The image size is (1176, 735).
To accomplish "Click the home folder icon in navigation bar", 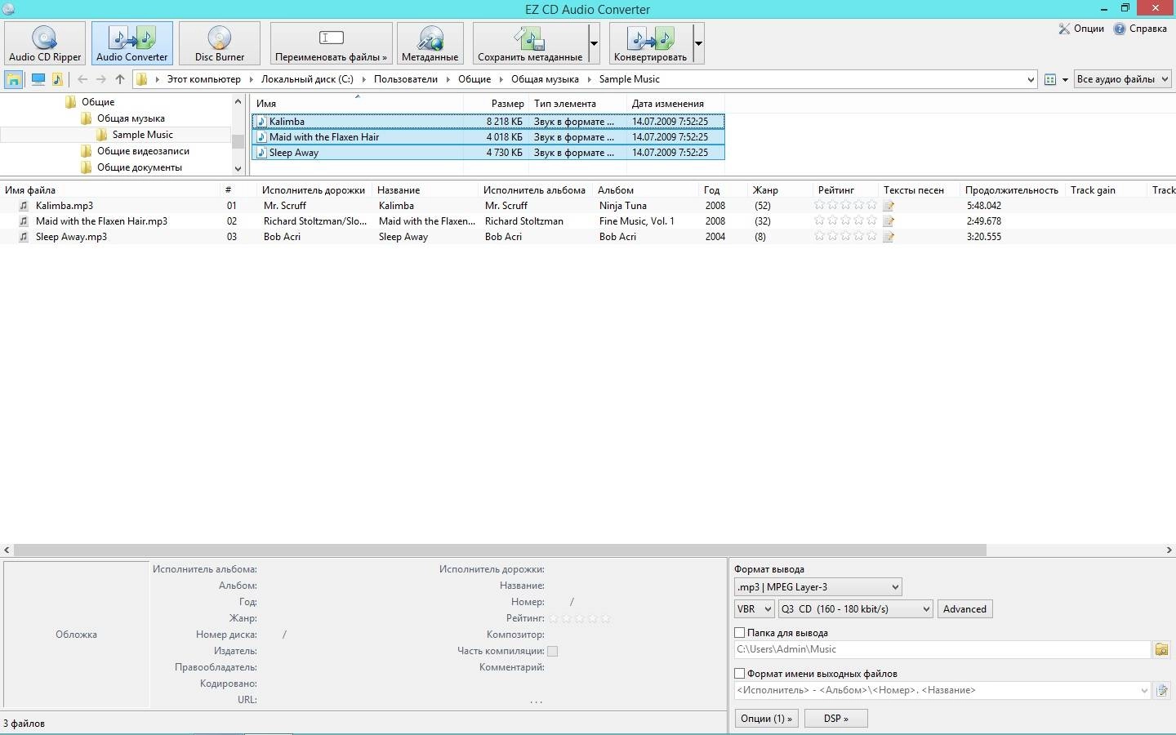I will coord(14,79).
